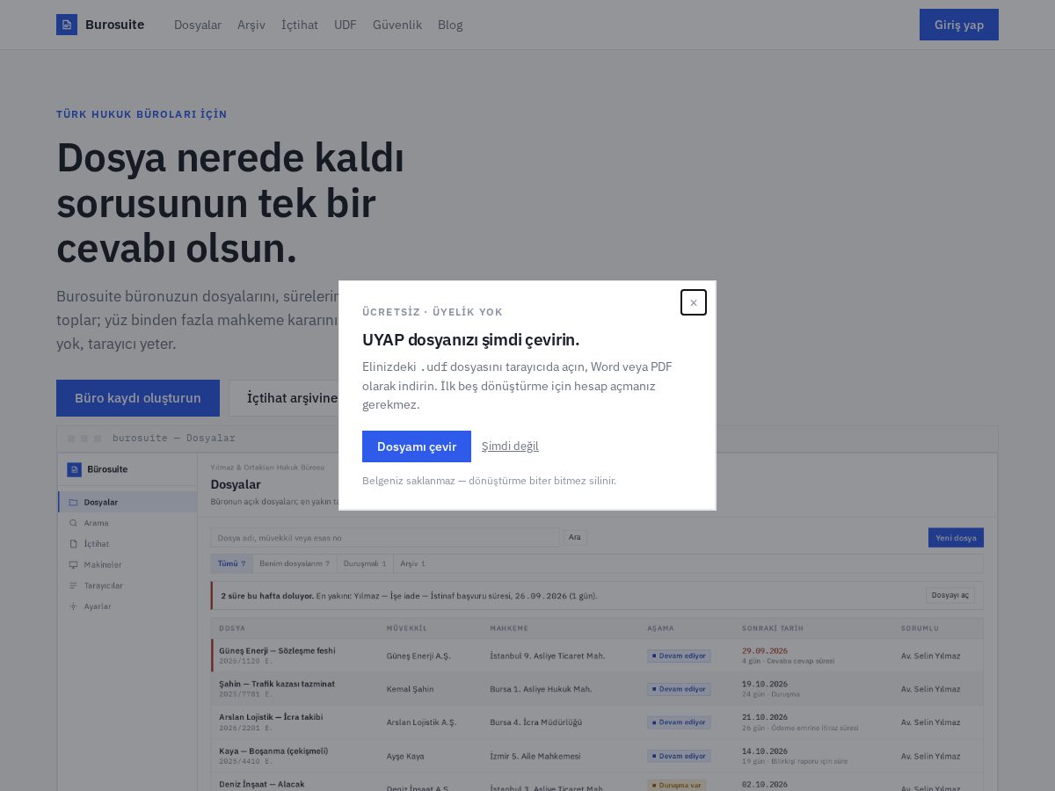Image resolution: width=1055 pixels, height=791 pixels.
Task: Click İzmir 5. Aile Mahkemesi cell
Action: pyautogui.click(x=535, y=756)
